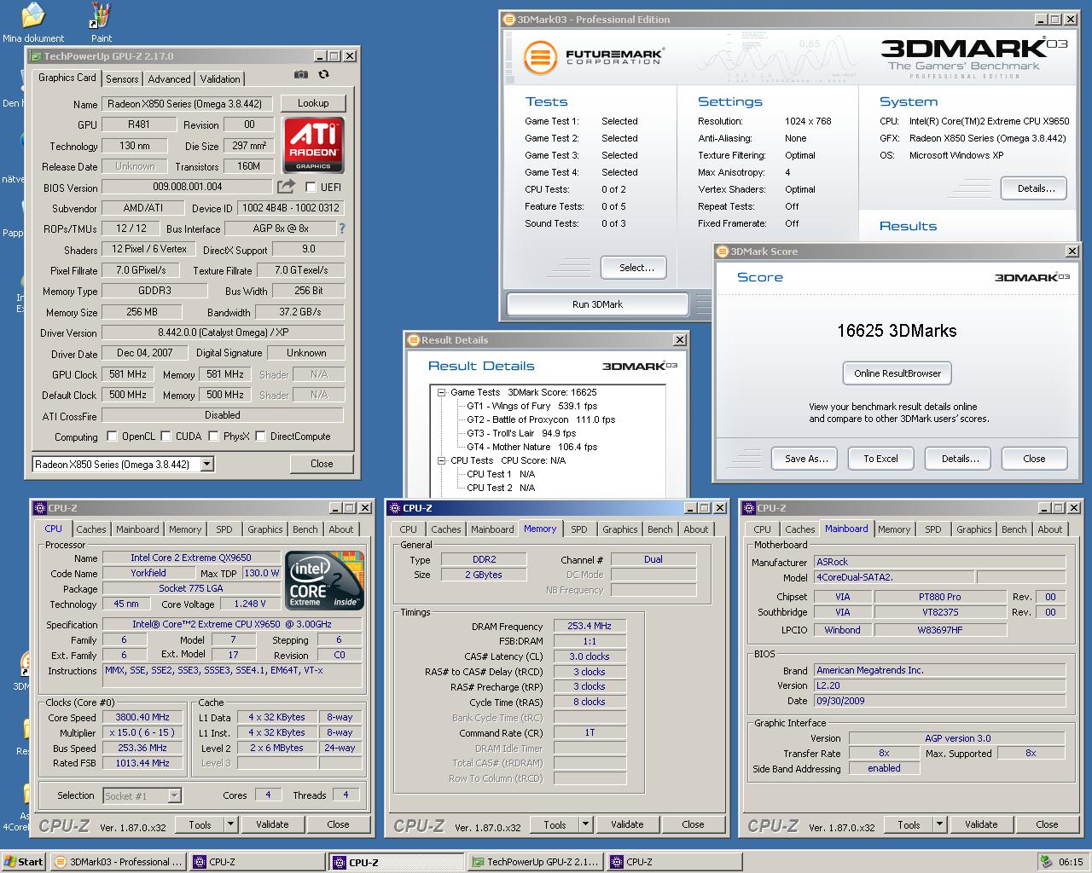Close the Result Details window

[x=679, y=339]
